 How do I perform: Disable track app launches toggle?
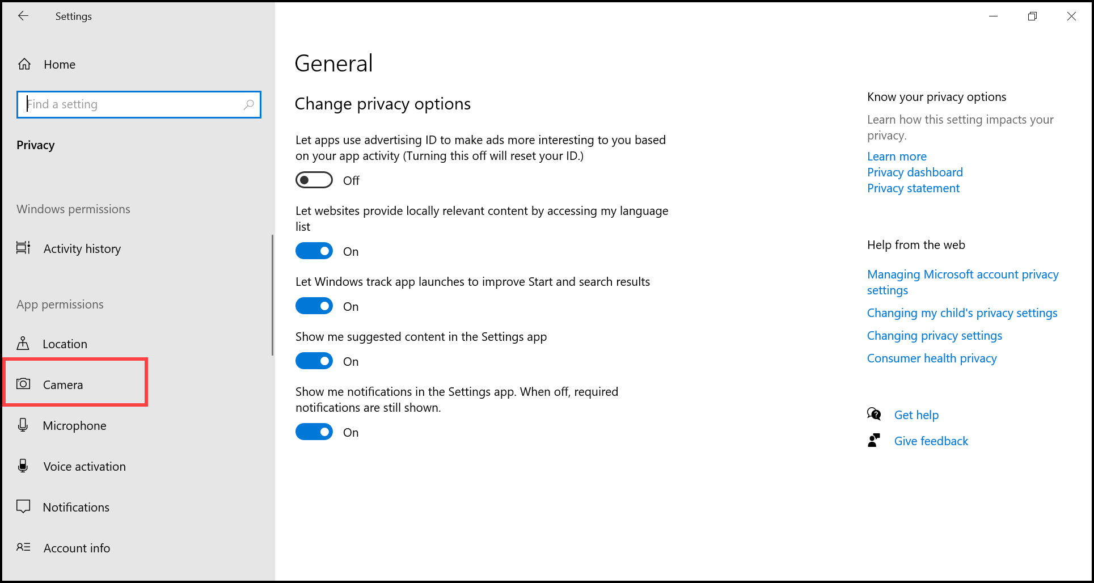(314, 306)
